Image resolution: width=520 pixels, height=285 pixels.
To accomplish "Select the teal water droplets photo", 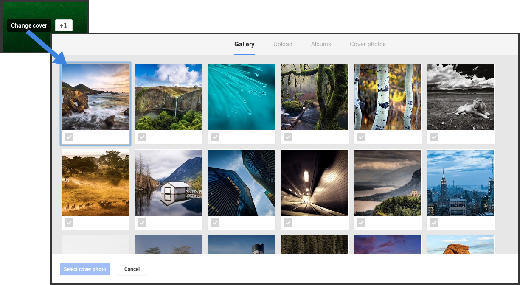I will pyautogui.click(x=242, y=97).
